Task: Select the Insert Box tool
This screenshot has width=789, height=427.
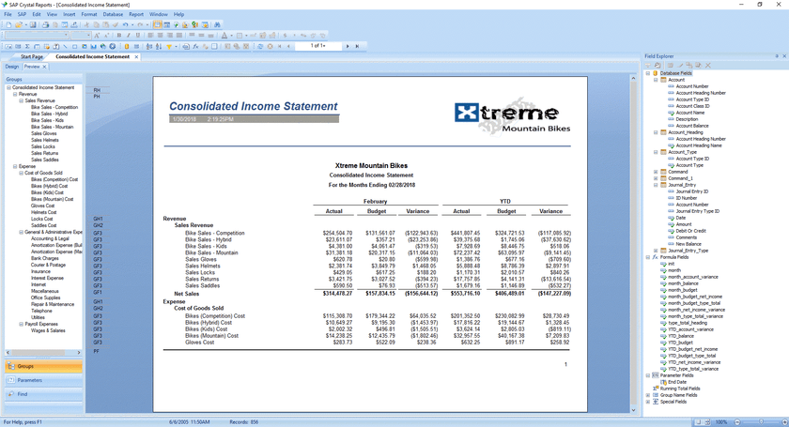Action: [74, 46]
